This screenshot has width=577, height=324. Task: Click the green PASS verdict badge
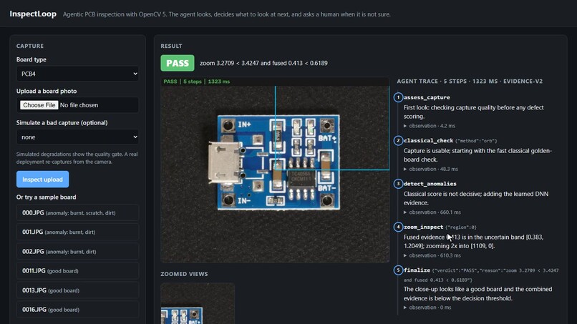178,63
